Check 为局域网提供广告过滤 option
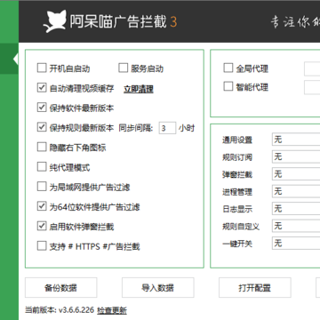The image size is (320, 320). click(42, 187)
